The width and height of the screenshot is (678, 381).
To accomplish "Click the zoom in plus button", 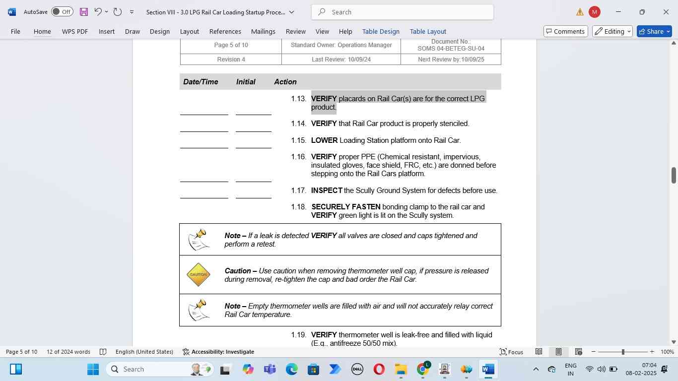I will 652,352.
